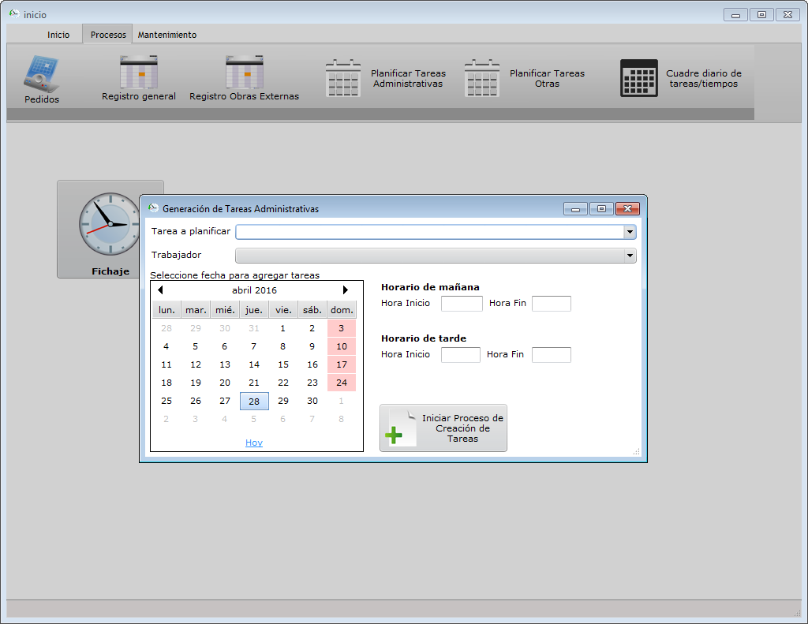
Task: Minimize the Generación de Tareas Administrativas dialog
Action: pyautogui.click(x=575, y=209)
